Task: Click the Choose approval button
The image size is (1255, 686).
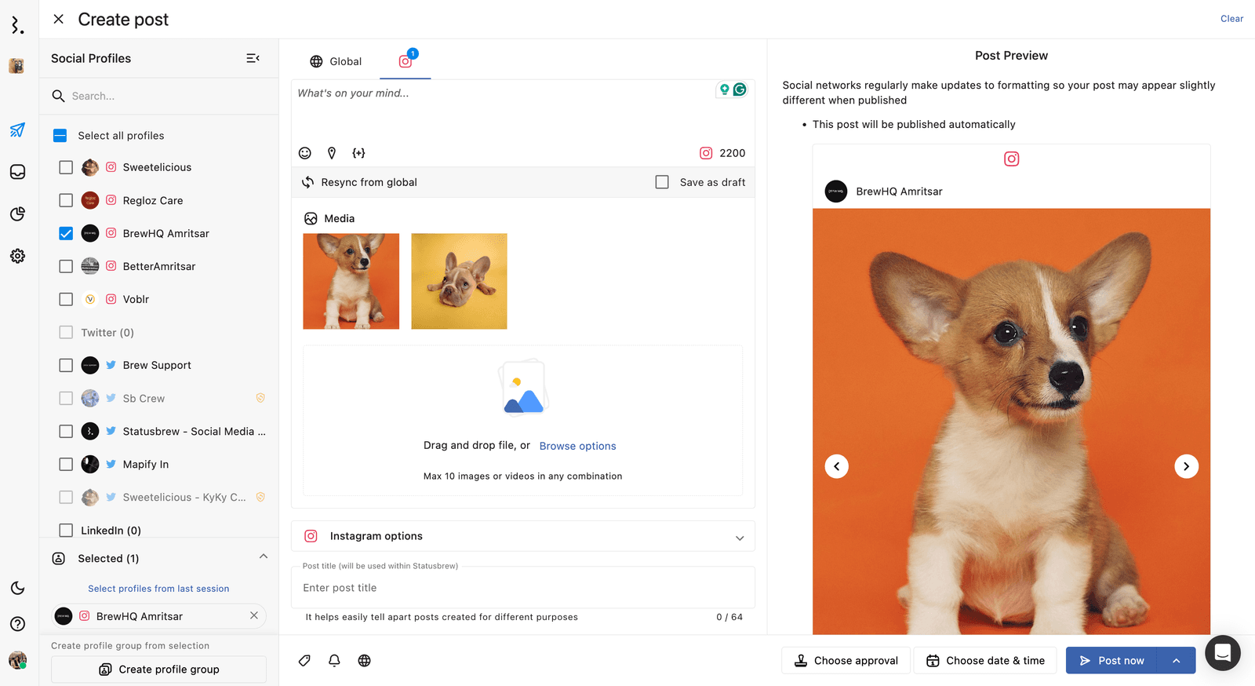Action: pos(846,661)
